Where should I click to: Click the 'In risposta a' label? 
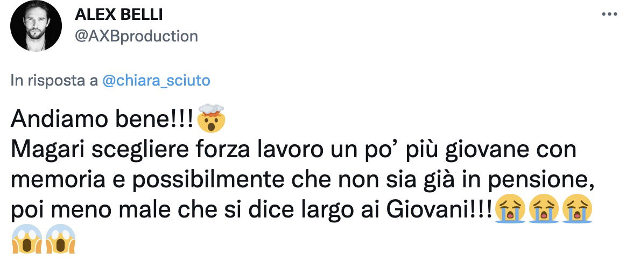(x=54, y=81)
